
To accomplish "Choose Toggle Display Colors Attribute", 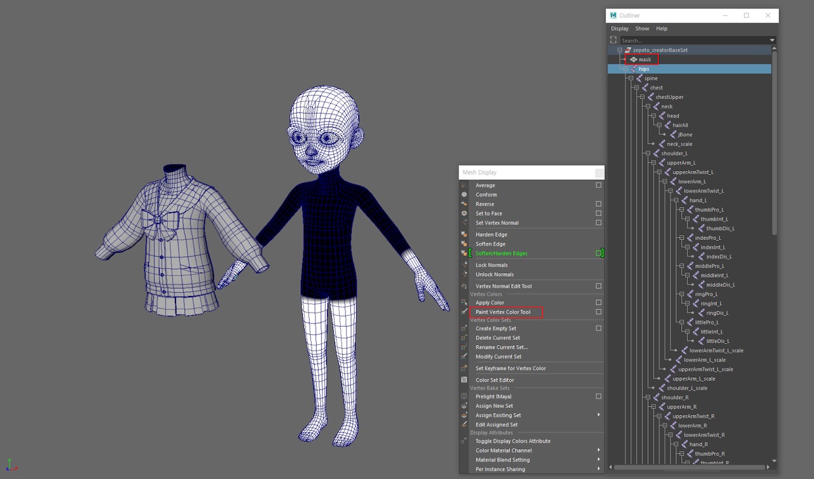I will (513, 441).
